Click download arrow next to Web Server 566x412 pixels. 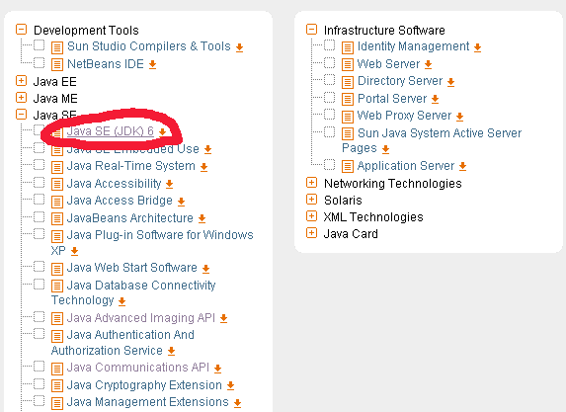[x=428, y=64]
